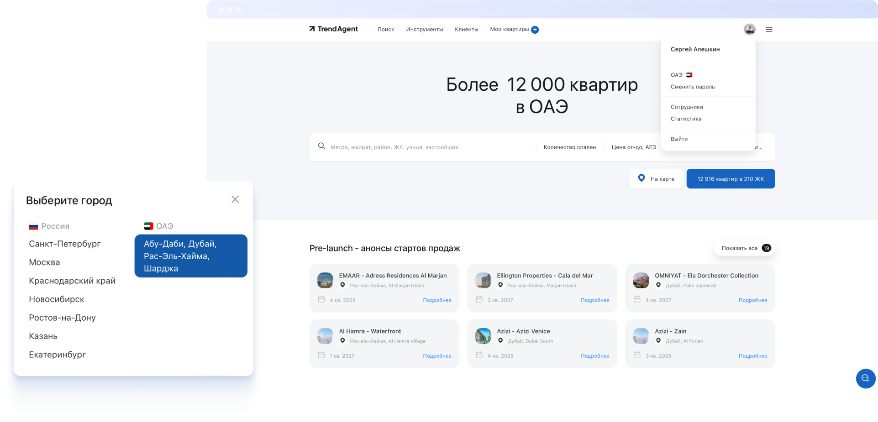Open the Инструменты menu item

click(x=424, y=29)
